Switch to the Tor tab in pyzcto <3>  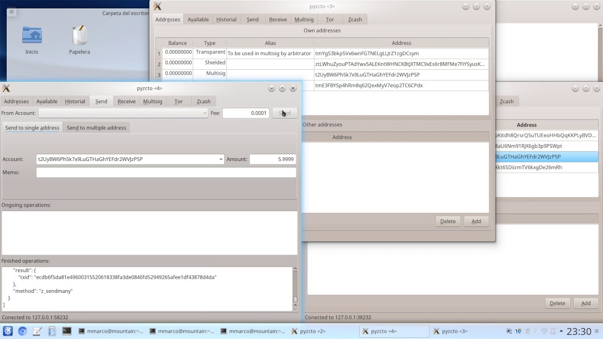click(330, 19)
